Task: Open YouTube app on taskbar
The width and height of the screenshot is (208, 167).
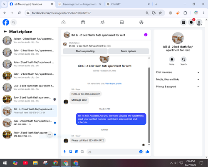Action: tap(25, 163)
